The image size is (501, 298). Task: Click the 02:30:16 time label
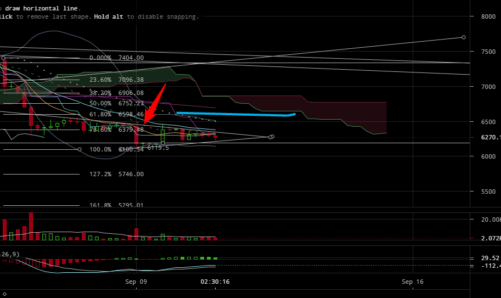click(215, 282)
